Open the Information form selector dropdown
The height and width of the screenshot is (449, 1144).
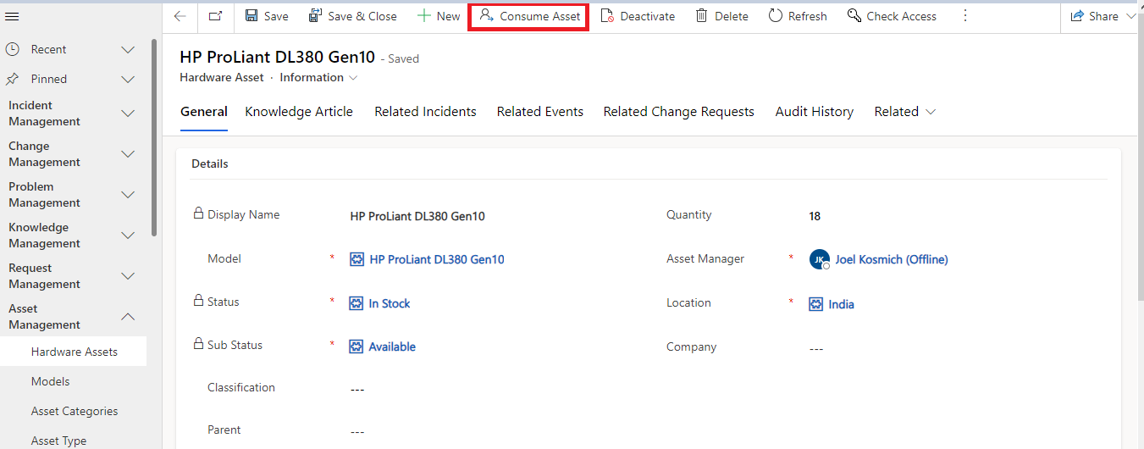coord(319,77)
